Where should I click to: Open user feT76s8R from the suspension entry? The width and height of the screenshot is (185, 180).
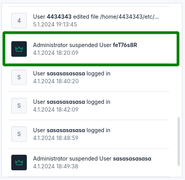click(x=125, y=45)
